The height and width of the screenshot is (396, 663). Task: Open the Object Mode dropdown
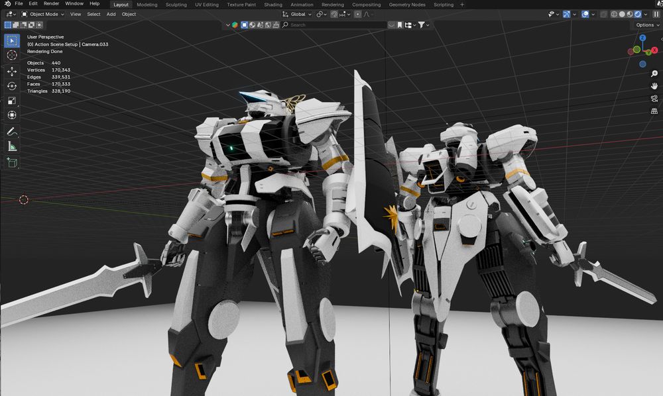tap(42, 14)
